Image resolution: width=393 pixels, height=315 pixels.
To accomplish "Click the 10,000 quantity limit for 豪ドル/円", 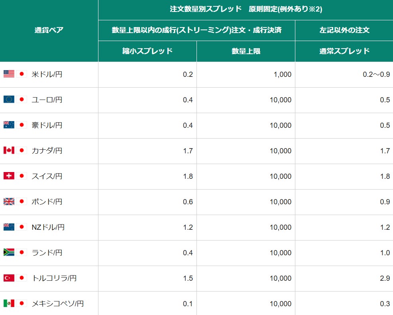I will click(x=281, y=125).
